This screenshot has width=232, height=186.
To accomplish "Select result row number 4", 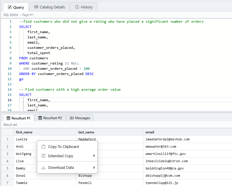I will point(8,161).
